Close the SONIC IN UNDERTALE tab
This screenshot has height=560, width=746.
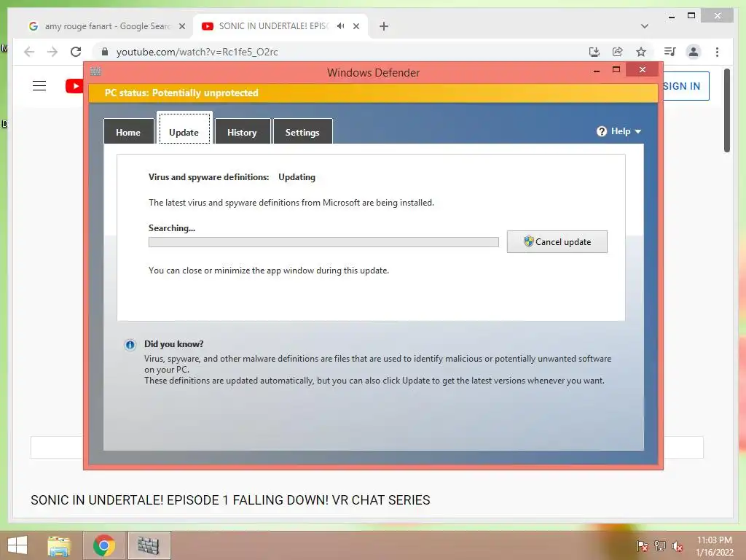pos(356,26)
